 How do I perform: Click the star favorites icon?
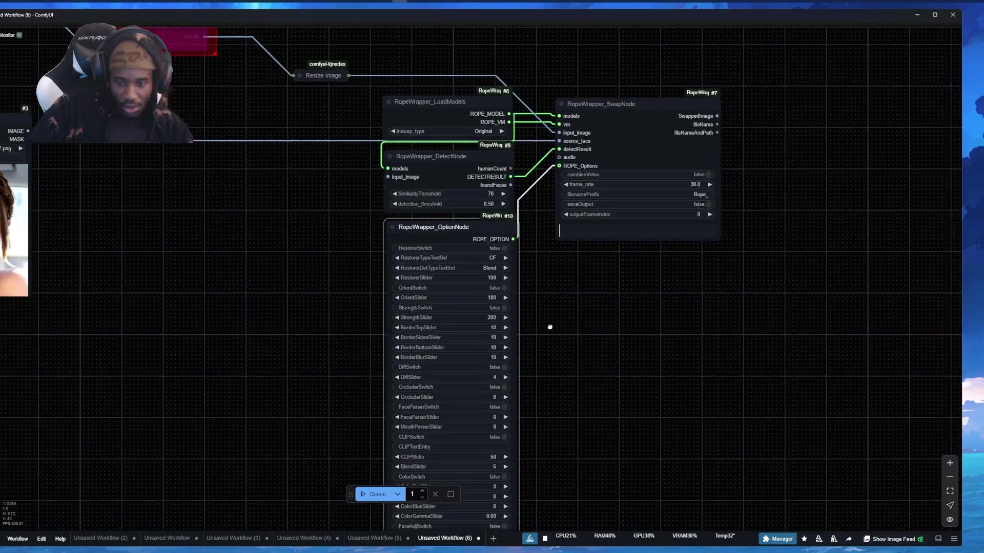pos(804,539)
